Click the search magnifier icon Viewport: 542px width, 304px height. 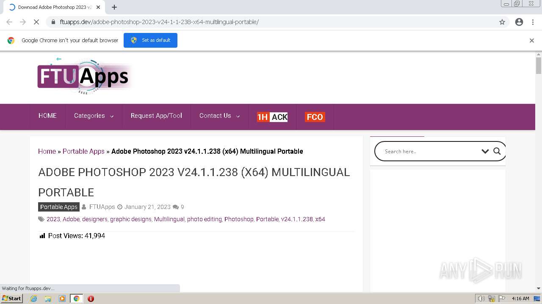[497, 151]
